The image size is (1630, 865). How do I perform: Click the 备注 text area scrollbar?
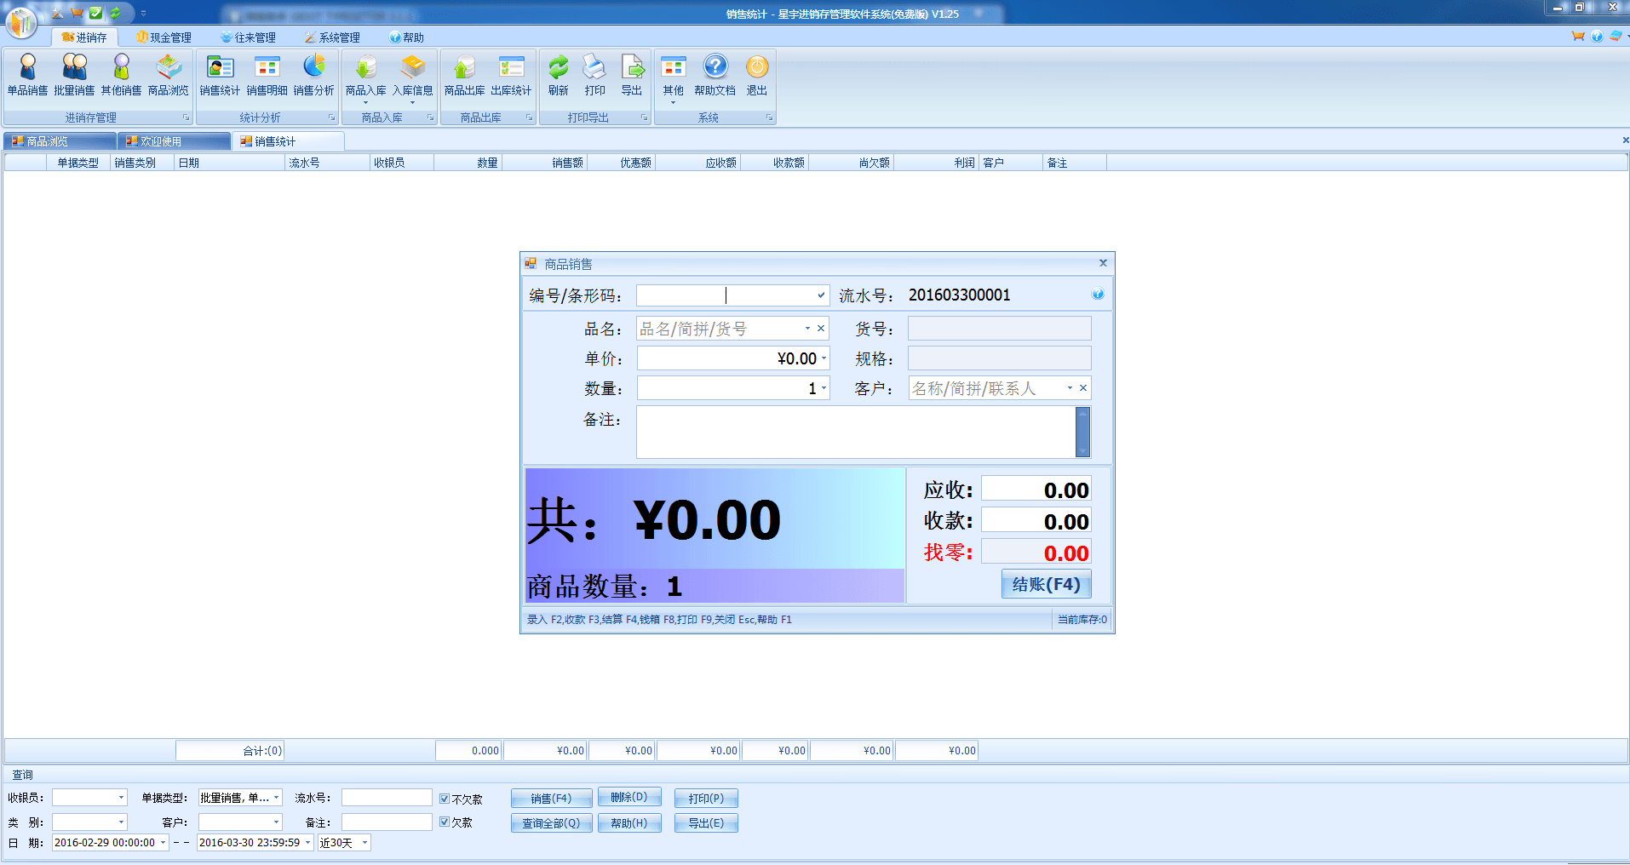click(x=1082, y=432)
